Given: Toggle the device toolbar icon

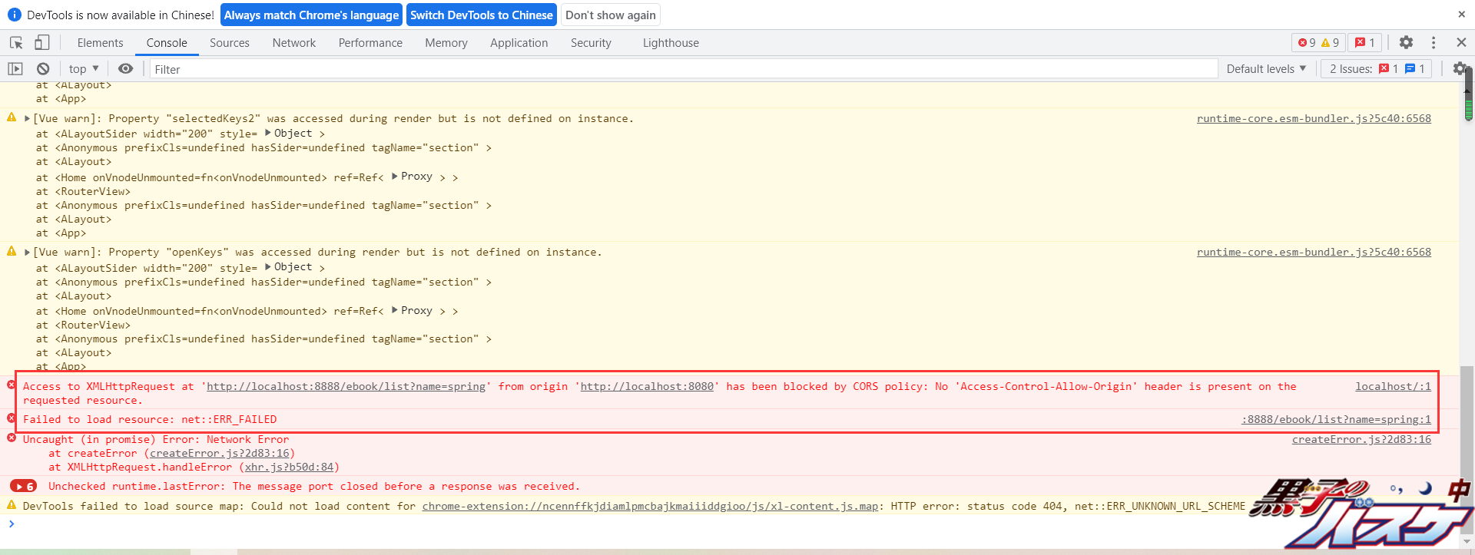Looking at the screenshot, I should coord(42,43).
